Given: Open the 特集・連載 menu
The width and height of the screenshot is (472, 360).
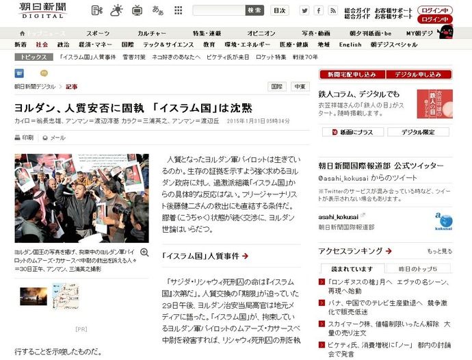Looking at the screenshot, I should click(x=207, y=33).
